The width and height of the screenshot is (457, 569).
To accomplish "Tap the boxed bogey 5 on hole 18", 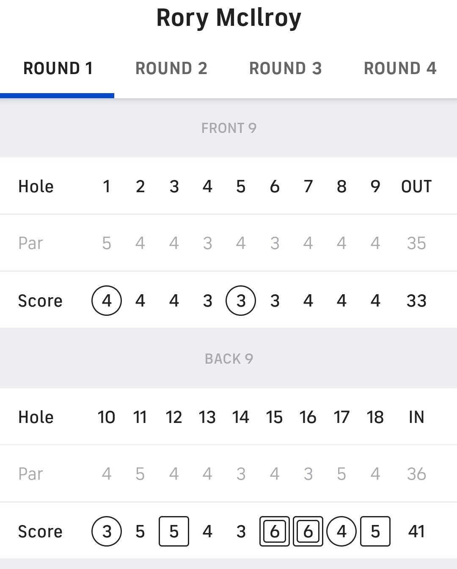I will pyautogui.click(x=375, y=531).
